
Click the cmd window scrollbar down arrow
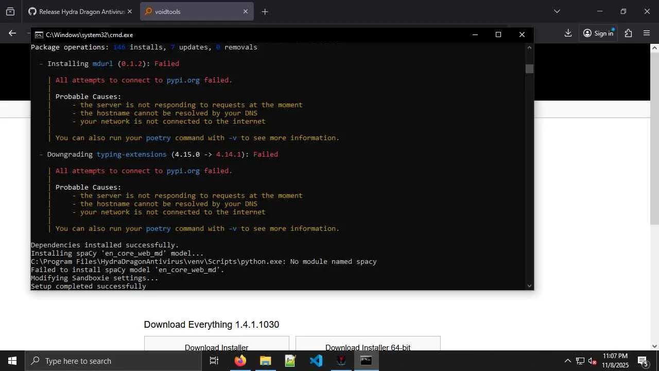pos(529,285)
